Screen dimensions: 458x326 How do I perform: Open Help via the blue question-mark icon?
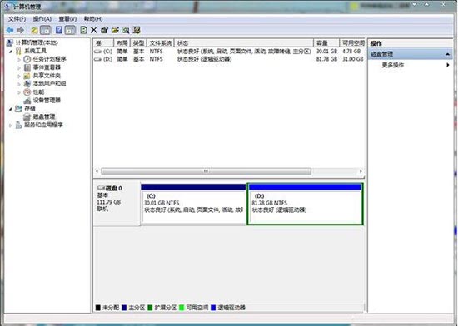(59, 30)
